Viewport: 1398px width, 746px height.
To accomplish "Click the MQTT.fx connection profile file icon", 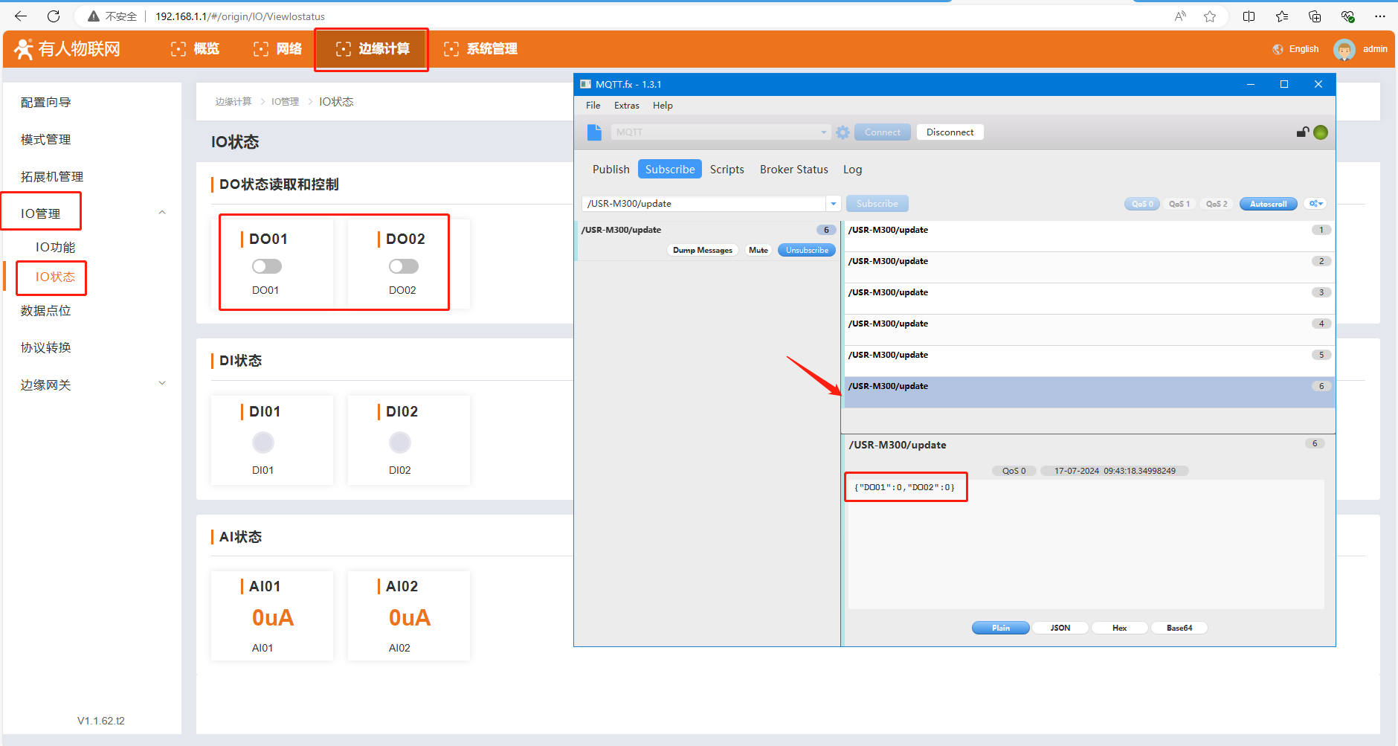I will [594, 132].
